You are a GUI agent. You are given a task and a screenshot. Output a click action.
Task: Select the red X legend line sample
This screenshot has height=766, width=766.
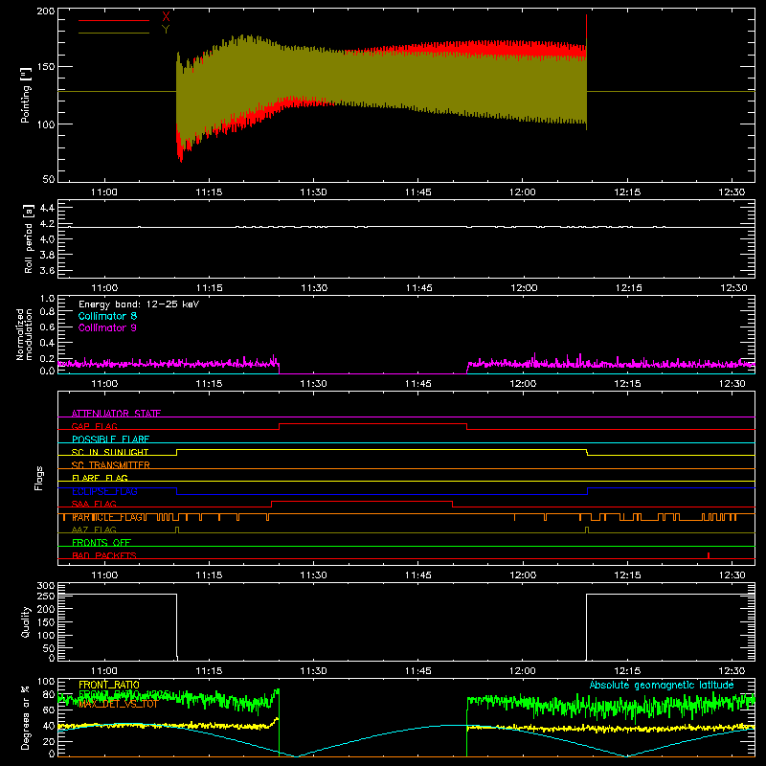point(114,20)
